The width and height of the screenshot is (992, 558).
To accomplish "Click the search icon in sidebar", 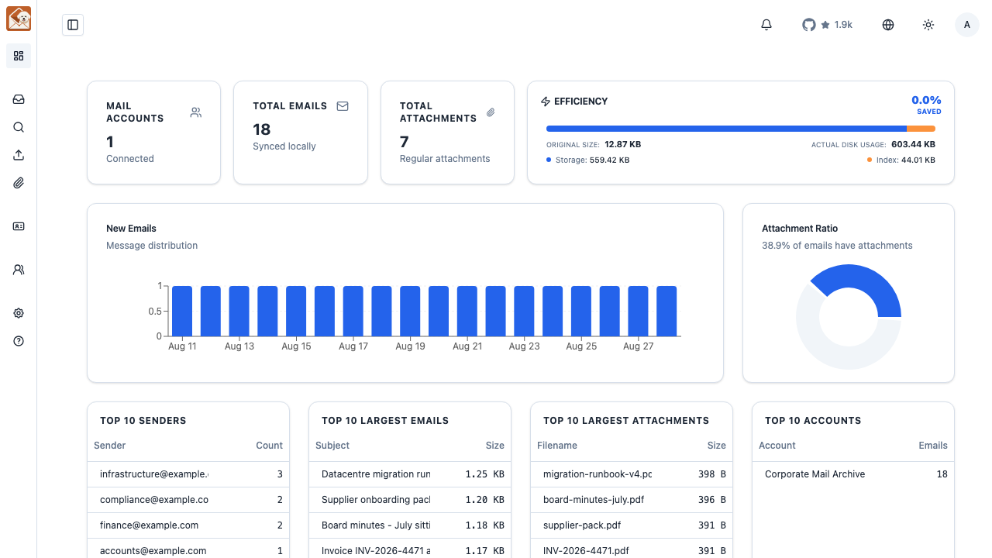I will (19, 127).
